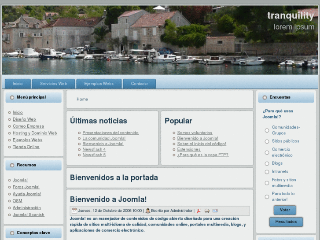The height and width of the screenshot is (240, 320).
Task: Open the Tienda Online link
Action: point(26,147)
